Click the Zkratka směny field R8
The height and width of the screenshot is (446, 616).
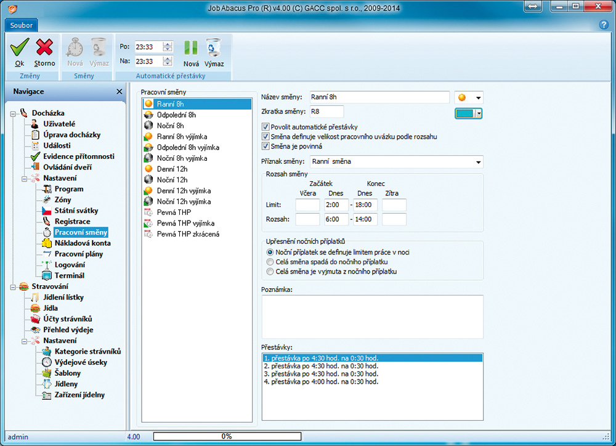coord(327,111)
